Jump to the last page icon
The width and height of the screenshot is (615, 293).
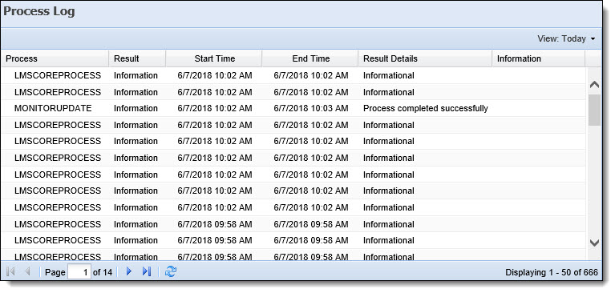point(146,271)
